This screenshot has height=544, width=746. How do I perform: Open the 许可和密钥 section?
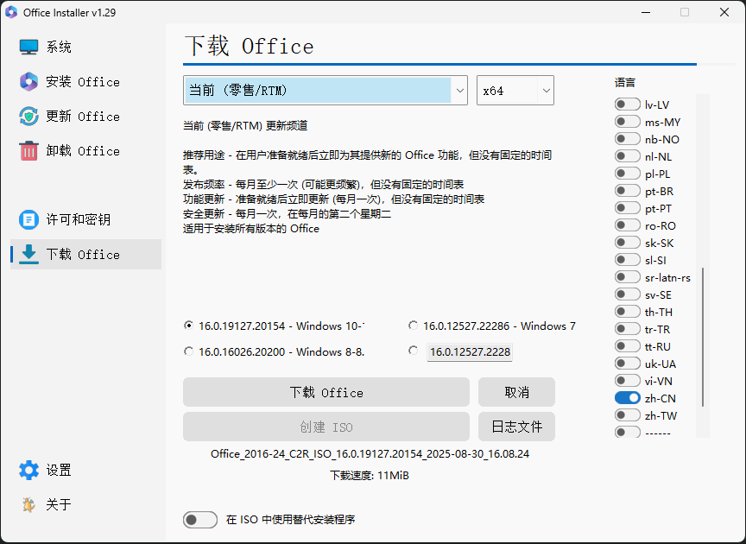pyautogui.click(x=27, y=219)
